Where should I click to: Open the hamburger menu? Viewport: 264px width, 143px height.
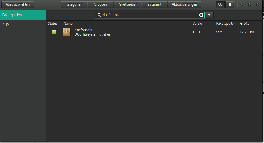coord(230,4)
